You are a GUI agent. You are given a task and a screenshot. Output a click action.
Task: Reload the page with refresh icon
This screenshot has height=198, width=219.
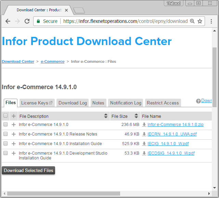27,21
